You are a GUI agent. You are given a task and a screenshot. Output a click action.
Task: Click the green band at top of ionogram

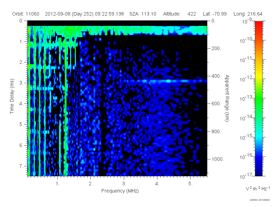click(x=117, y=30)
